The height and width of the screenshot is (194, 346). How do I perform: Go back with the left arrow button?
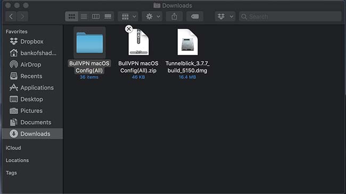tap(11, 16)
